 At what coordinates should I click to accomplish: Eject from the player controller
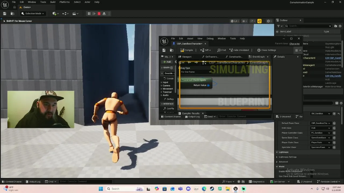(x=104, y=13)
